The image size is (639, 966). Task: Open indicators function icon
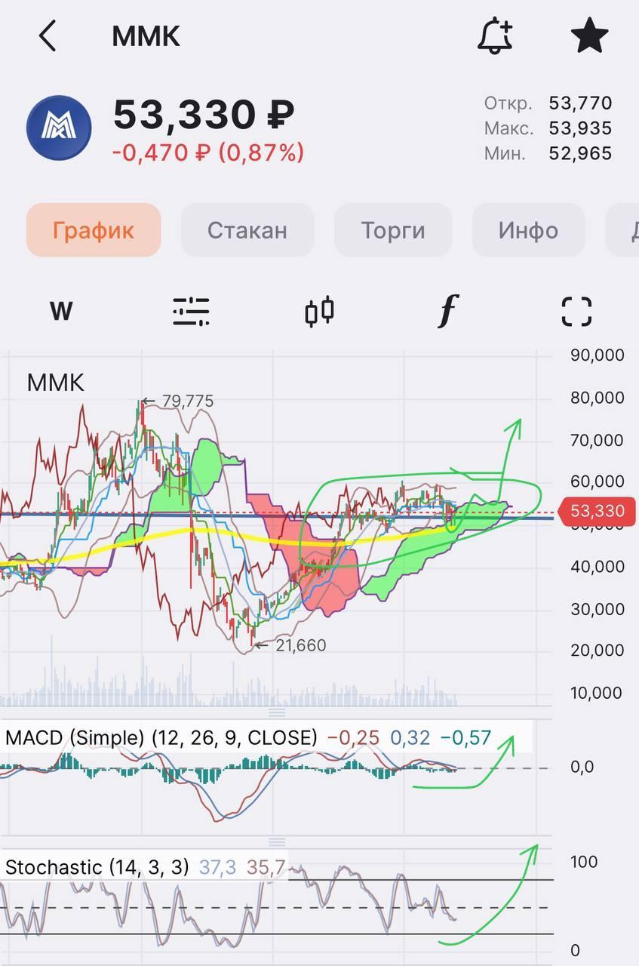click(x=448, y=311)
